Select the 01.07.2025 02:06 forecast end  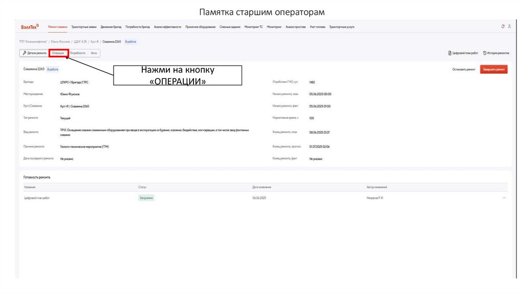[x=319, y=146]
